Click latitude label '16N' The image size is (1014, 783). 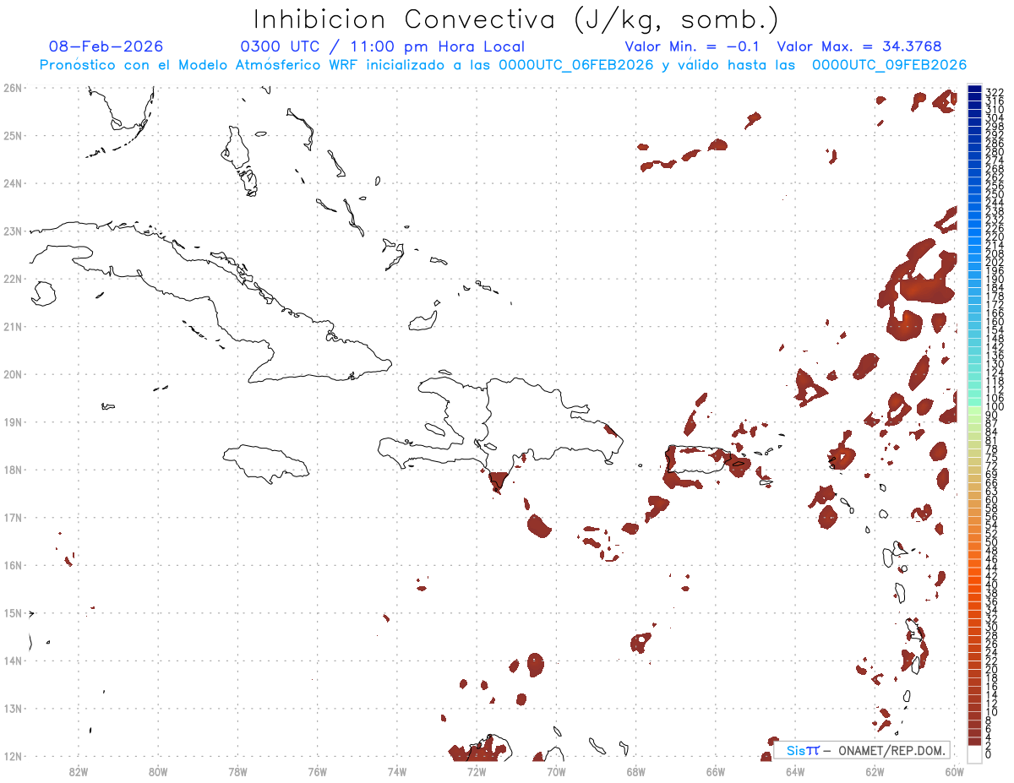coord(13,565)
